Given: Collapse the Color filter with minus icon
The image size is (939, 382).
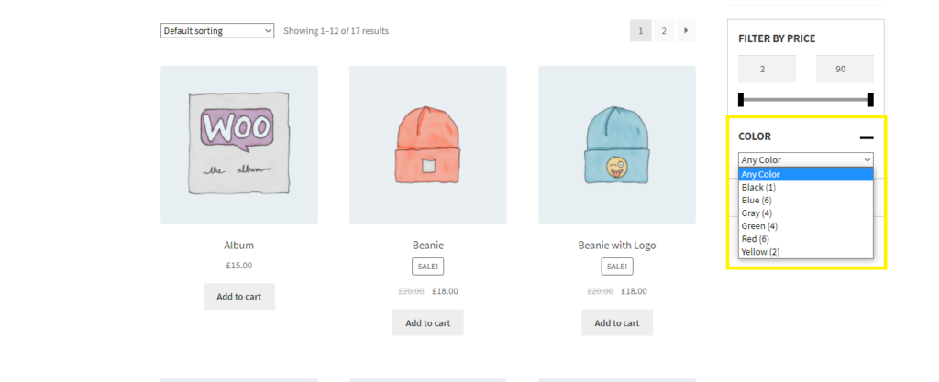Looking at the screenshot, I should click(867, 137).
